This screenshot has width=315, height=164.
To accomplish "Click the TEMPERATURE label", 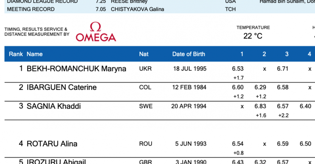I will 253,27.
